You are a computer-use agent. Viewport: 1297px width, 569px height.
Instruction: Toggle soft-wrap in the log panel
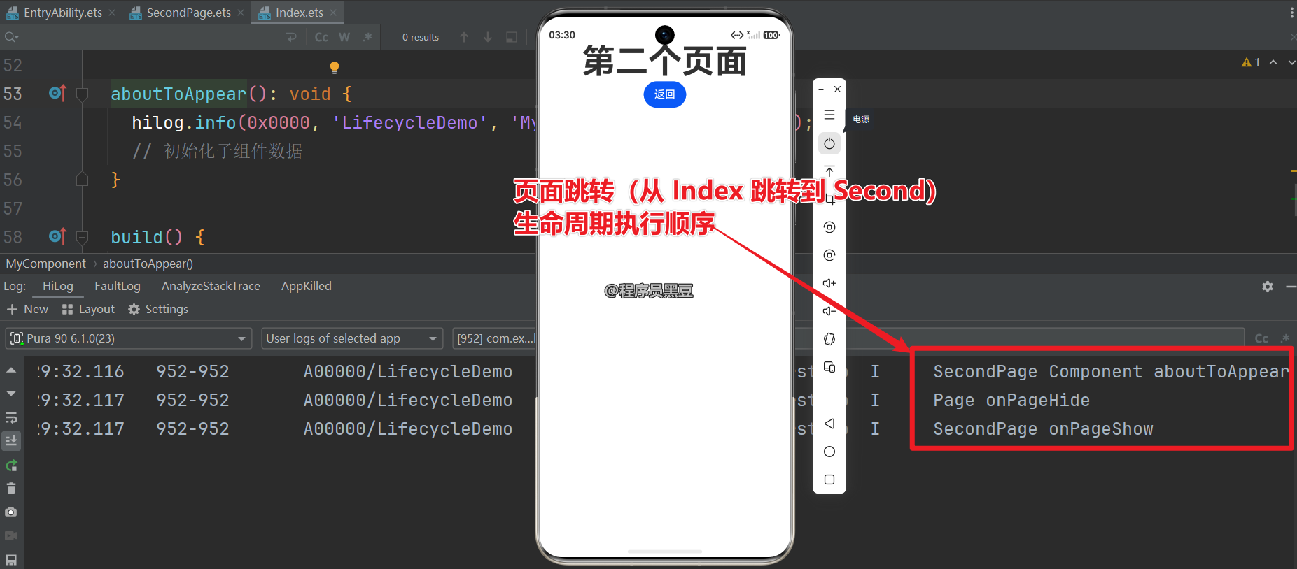[11, 417]
